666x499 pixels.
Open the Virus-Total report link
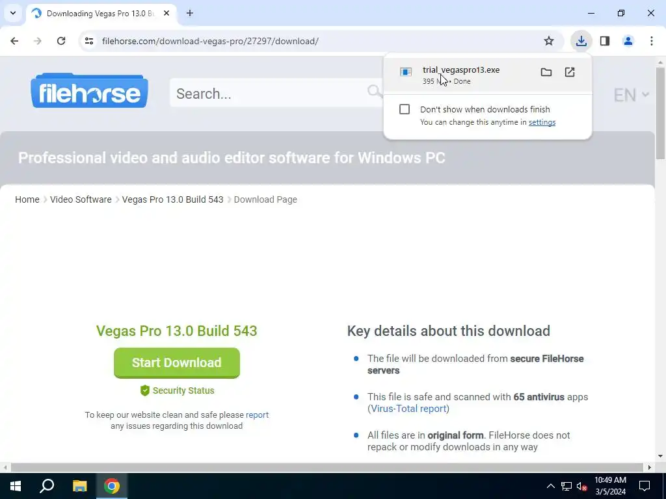[408, 409]
